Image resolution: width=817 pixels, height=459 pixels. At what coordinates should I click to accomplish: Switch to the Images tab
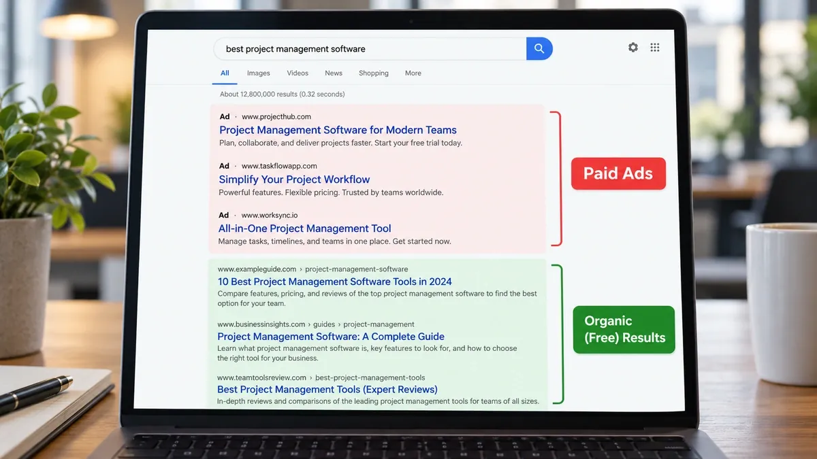coord(259,73)
